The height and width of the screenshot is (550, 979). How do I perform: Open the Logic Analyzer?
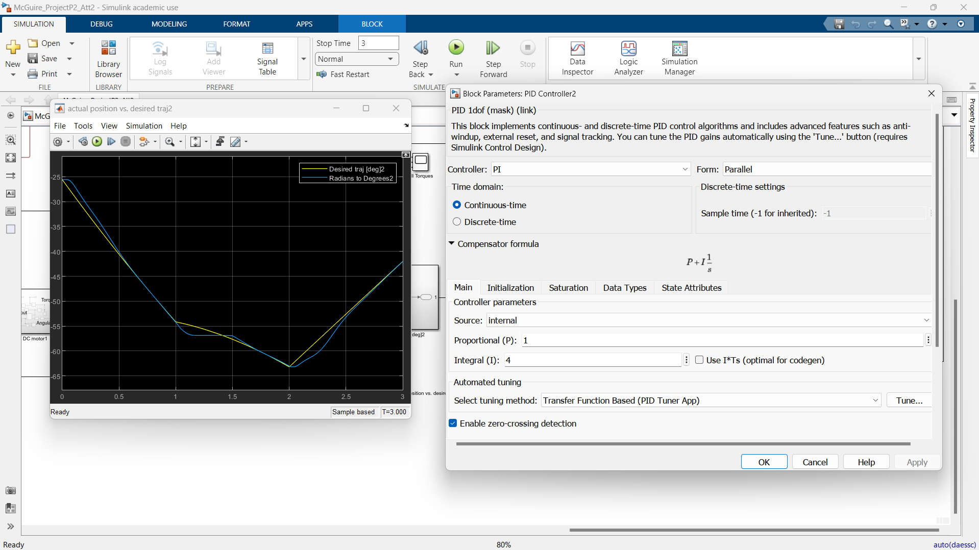[628, 58]
